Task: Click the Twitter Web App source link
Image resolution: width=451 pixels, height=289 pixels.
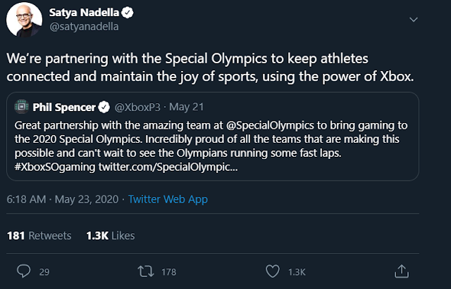Action: coord(168,200)
